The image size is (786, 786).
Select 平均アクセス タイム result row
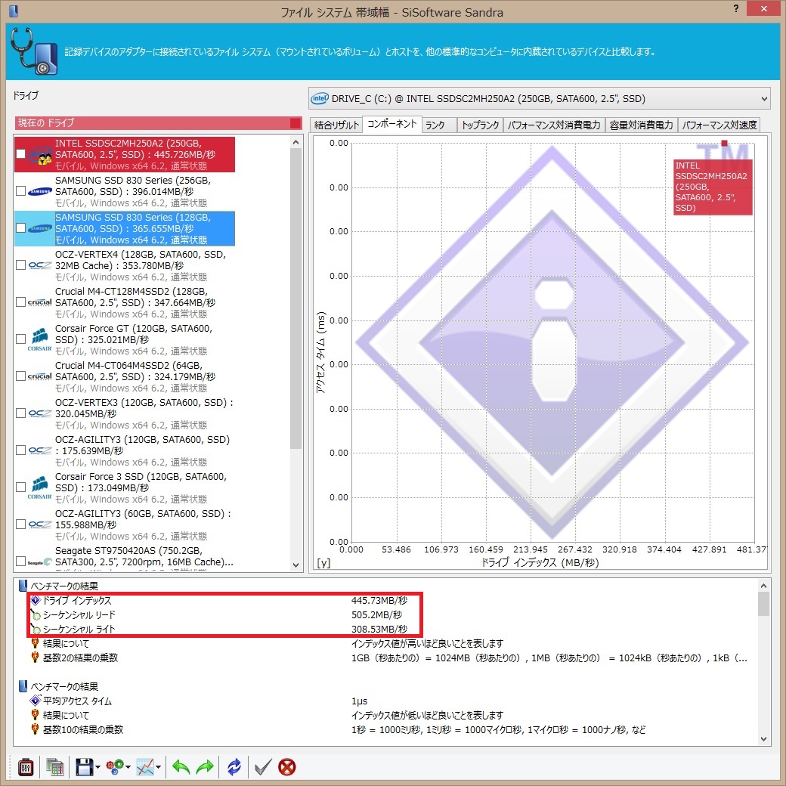pos(200,701)
